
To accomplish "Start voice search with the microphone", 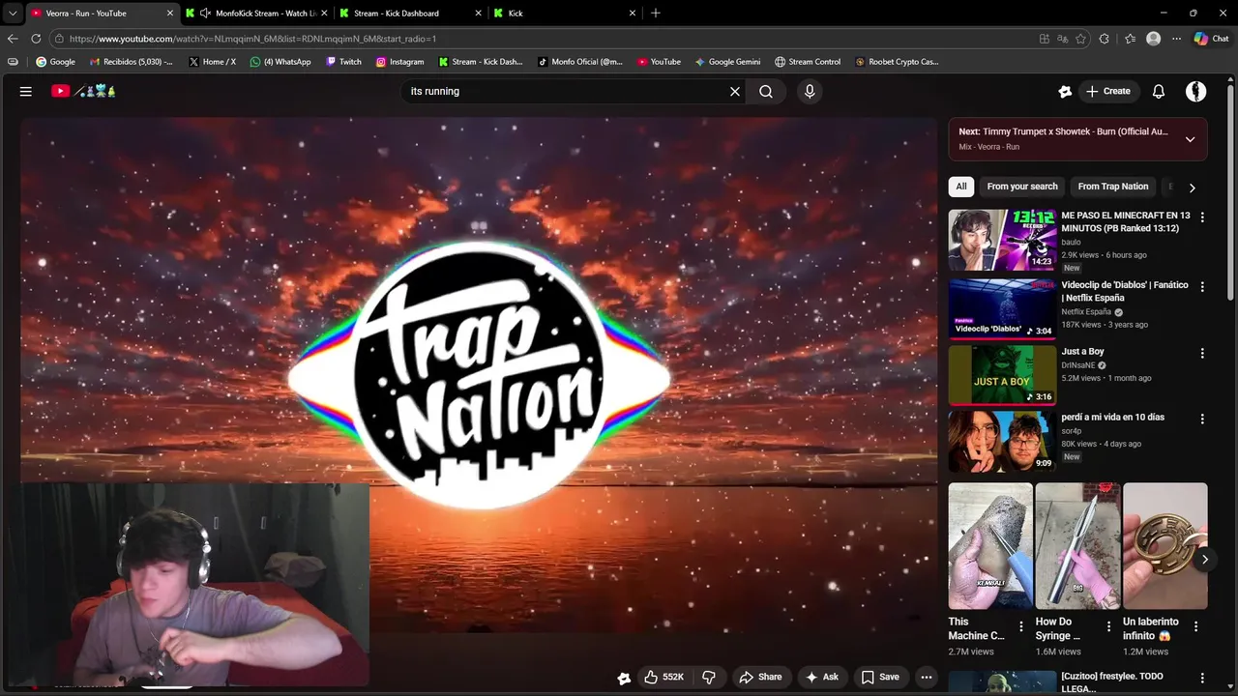I will tap(810, 91).
